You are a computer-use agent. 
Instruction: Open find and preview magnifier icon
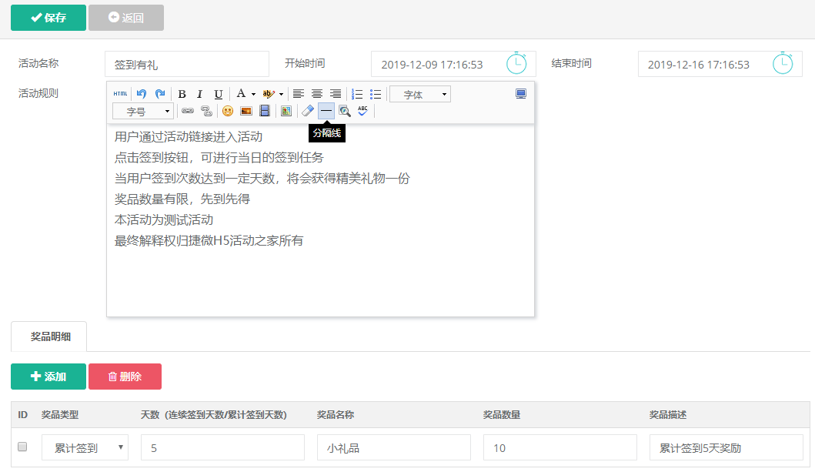(x=345, y=111)
